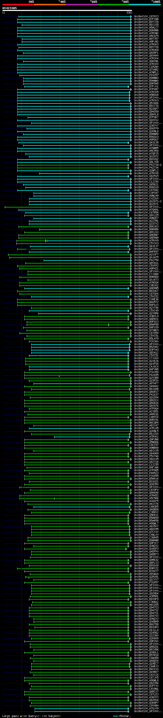Click the cyan alignment bar for UniRef100_C6THI3
The height and width of the screenshot is (718, 163).
tap(75, 17)
